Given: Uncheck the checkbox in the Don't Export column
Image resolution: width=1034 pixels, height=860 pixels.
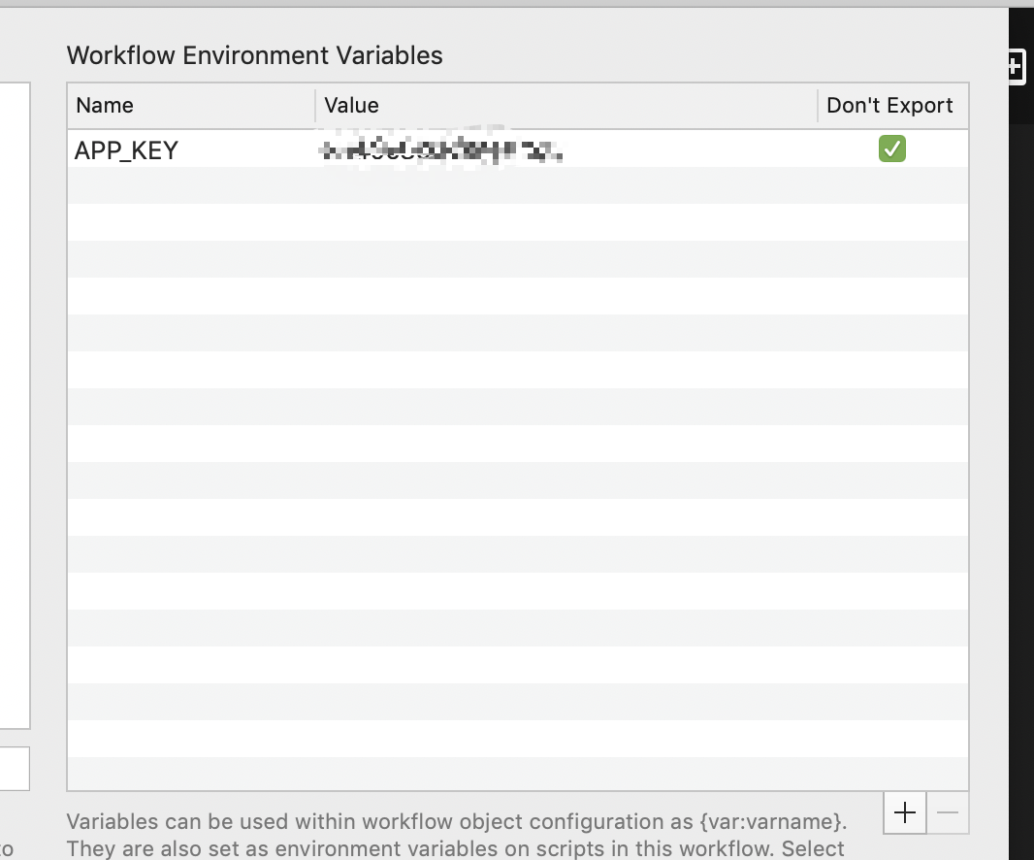Looking at the screenshot, I should pos(891,149).
